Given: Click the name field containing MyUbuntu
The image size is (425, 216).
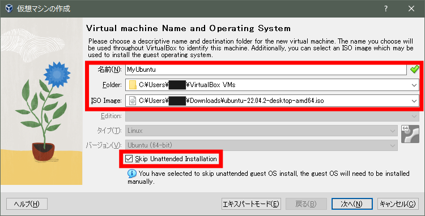Looking at the screenshot, I should tap(266, 70).
